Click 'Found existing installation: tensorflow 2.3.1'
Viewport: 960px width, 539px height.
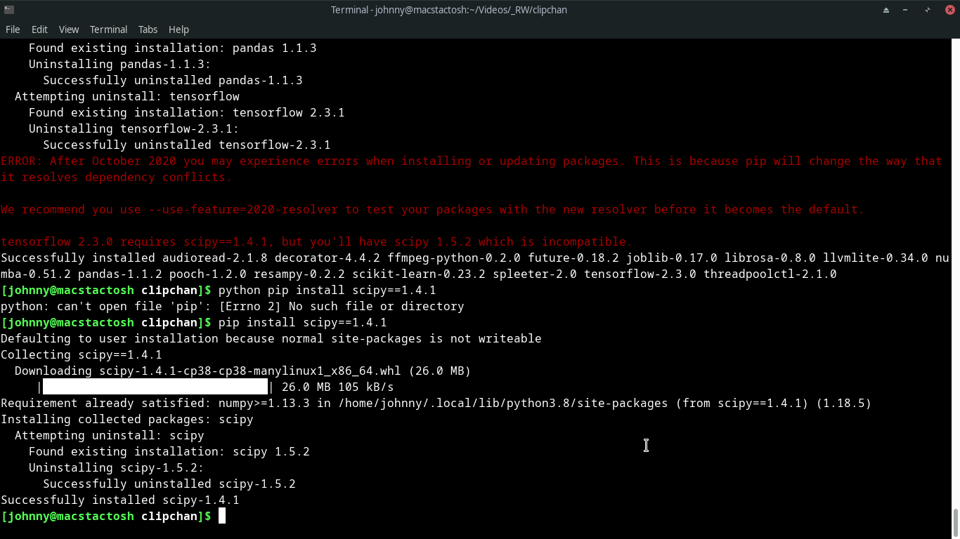tap(186, 112)
